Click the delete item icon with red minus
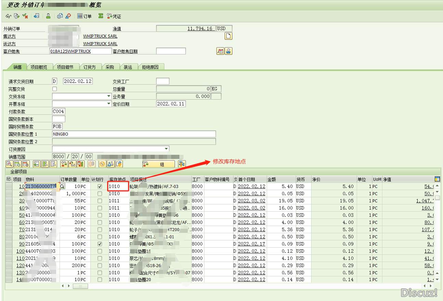443x301 pixels. (26, 164)
